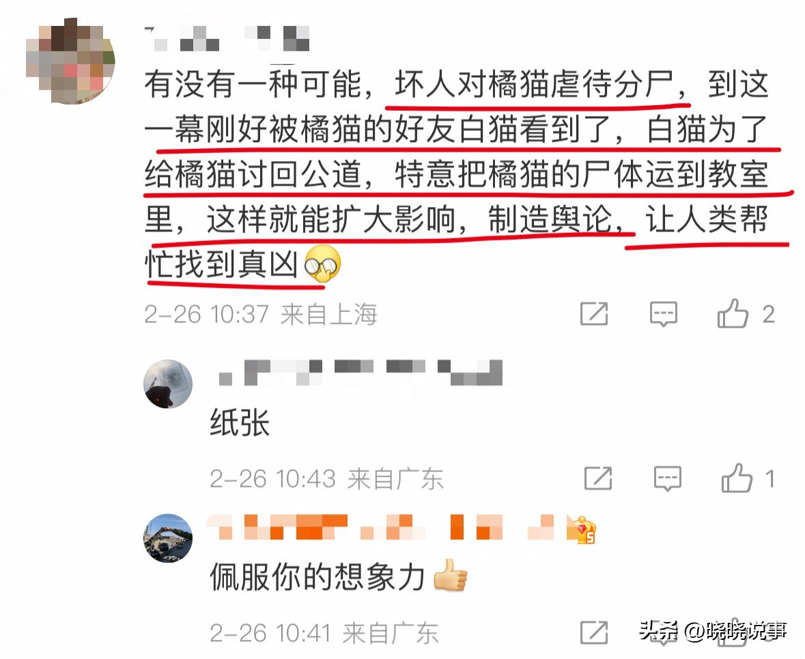Open the avatar beside "佩服你的想象力" reply

pos(168,537)
